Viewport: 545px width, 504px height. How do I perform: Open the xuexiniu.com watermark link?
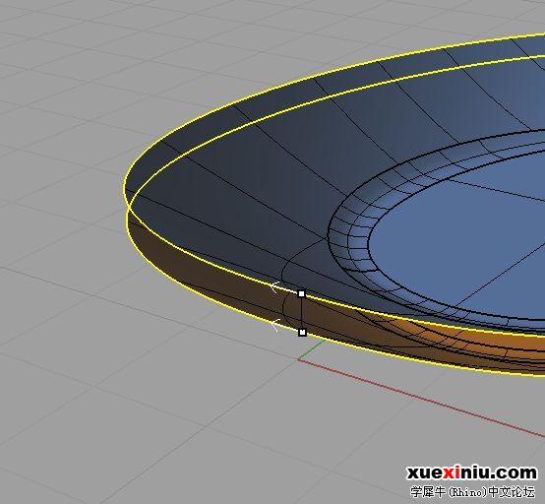click(471, 473)
